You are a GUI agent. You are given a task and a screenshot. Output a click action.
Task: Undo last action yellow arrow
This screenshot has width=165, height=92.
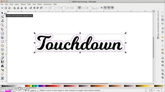pyautogui.click(x=162, y=37)
